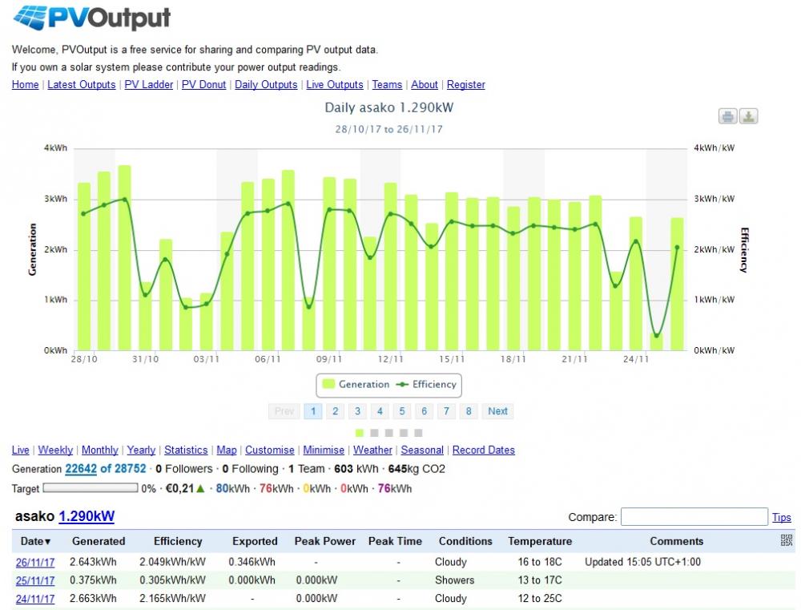801x610 pixels.
Task: Open the QR code icon in table header
Action: (x=787, y=540)
